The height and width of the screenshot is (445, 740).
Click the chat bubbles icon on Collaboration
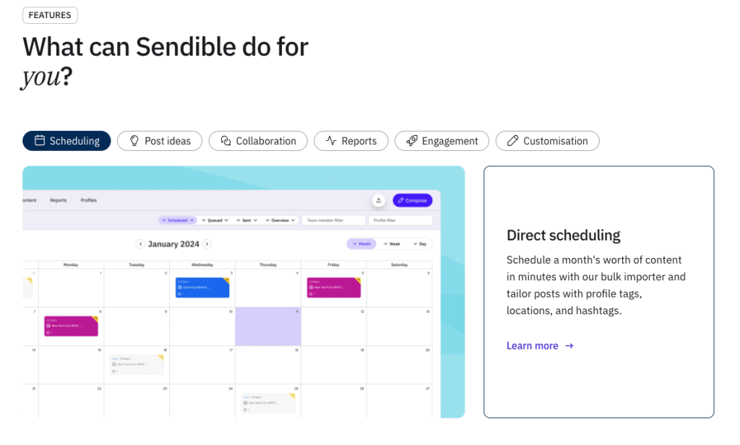[225, 141]
